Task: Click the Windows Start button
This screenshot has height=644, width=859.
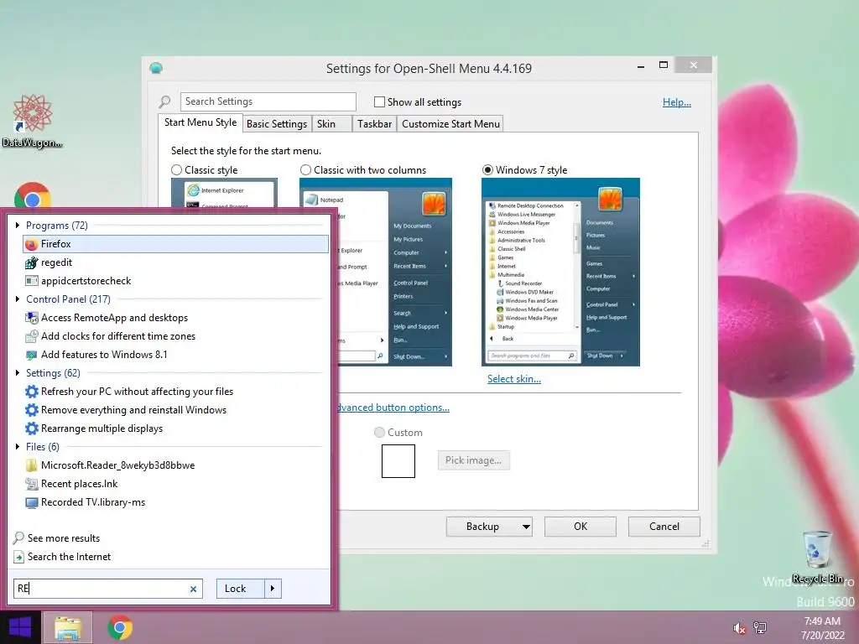Action: [x=20, y=627]
